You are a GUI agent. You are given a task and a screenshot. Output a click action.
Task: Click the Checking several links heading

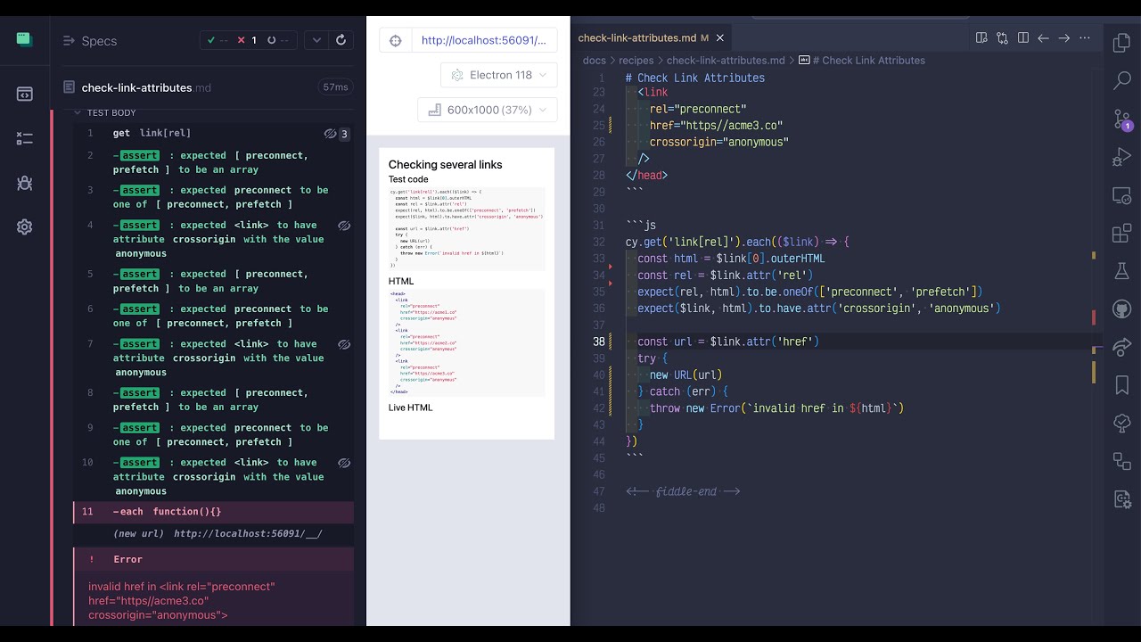coord(445,165)
